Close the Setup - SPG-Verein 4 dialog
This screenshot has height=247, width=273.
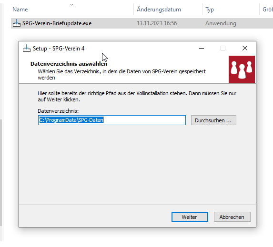(245, 48)
